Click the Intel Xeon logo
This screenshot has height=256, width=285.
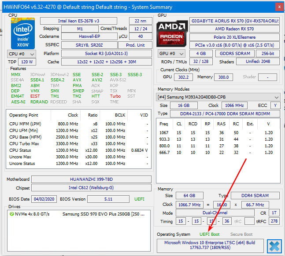point(22,33)
